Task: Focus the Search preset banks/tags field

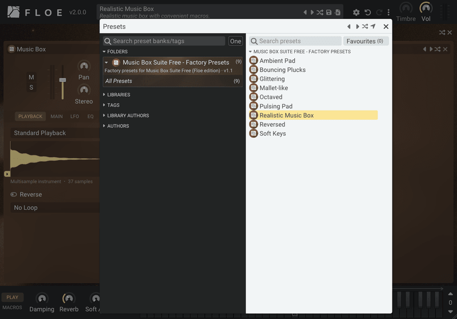Action: (x=164, y=41)
